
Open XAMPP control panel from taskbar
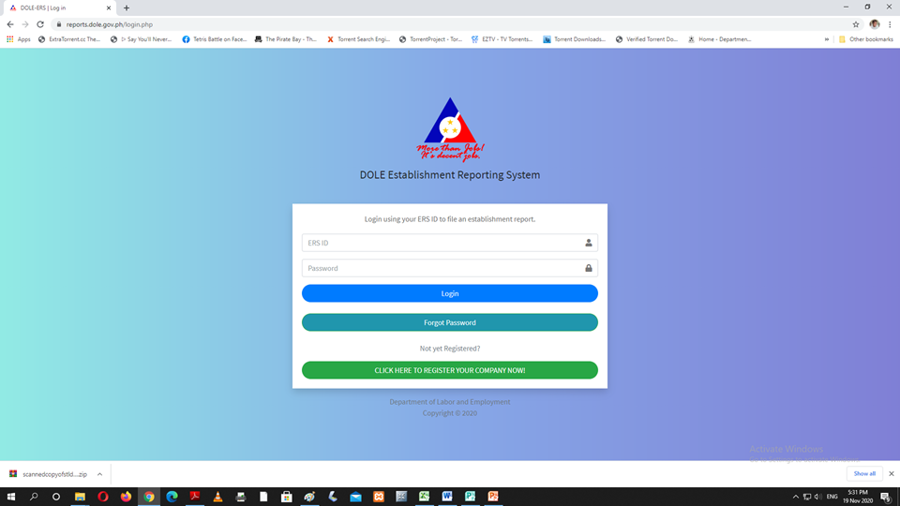[378, 497]
